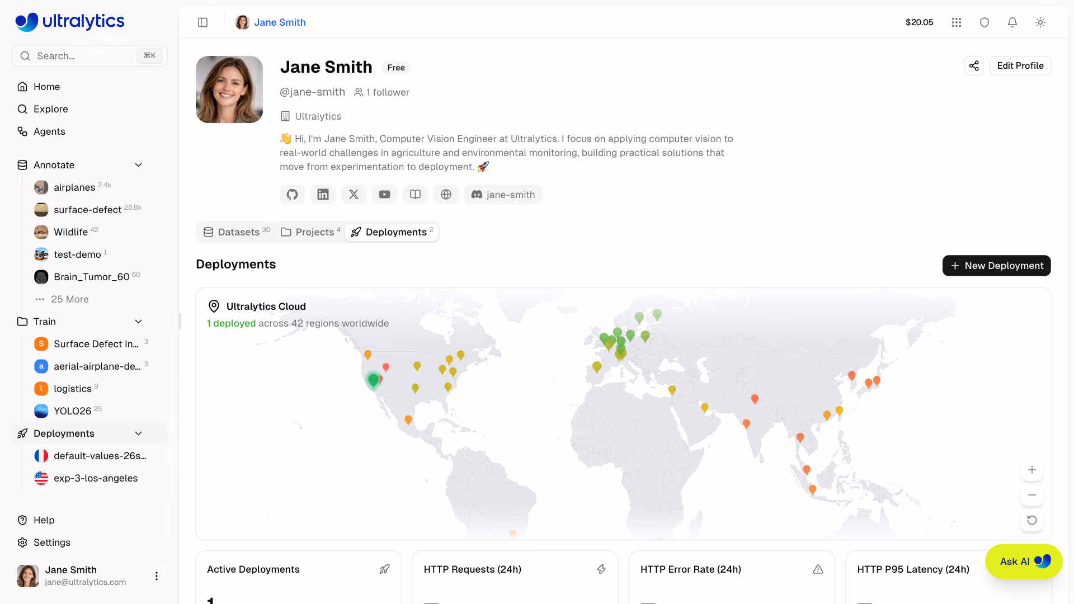Zoom in on the deployments map
Screen dimensions: 1074x604
[x=1032, y=470]
